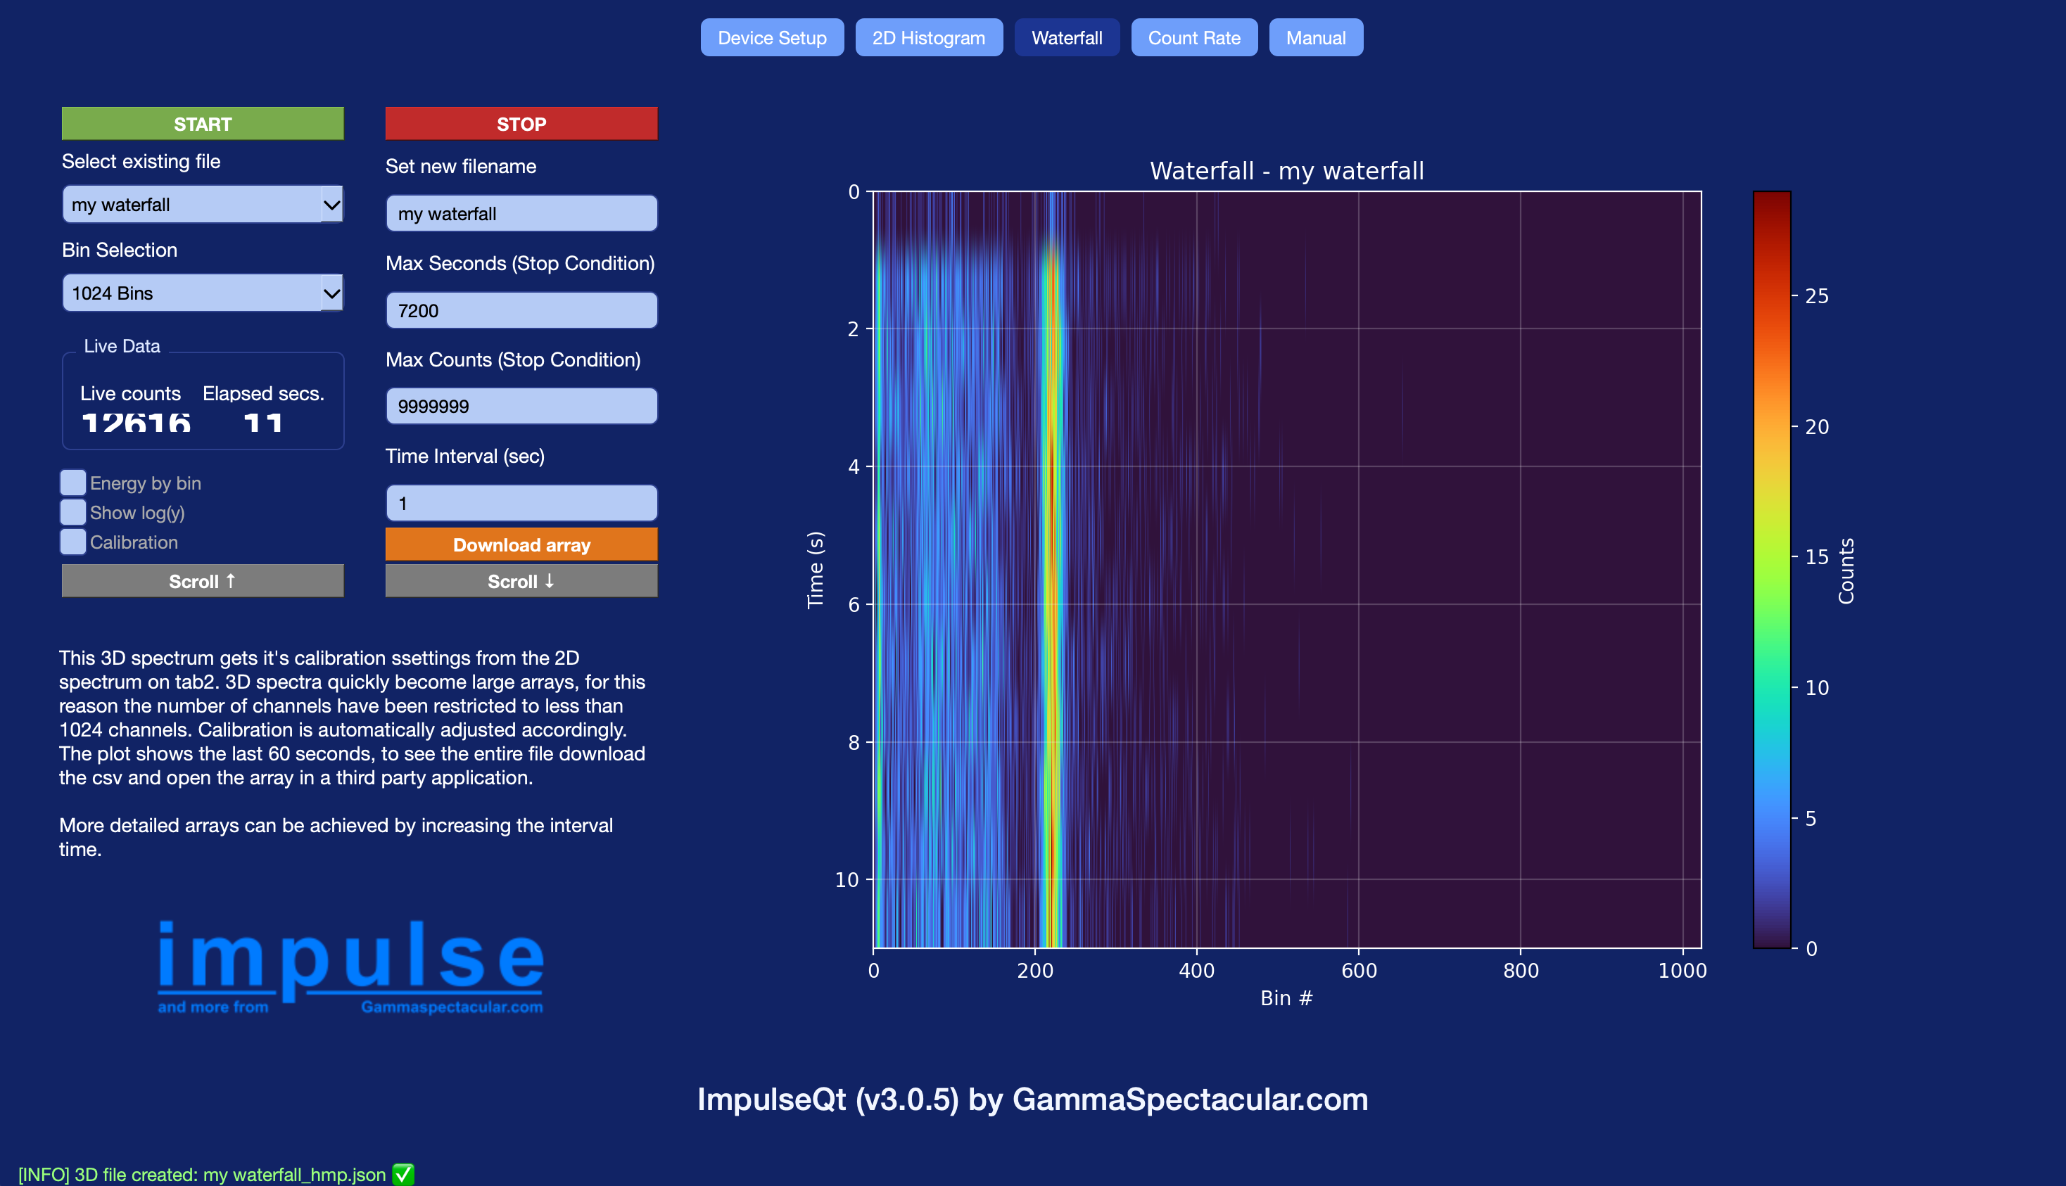Click the green checkmark status icon
Image resolution: width=2066 pixels, height=1186 pixels.
(x=403, y=1174)
